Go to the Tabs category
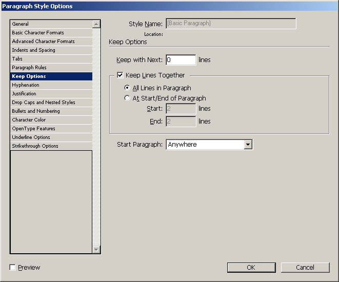 click(x=51, y=59)
